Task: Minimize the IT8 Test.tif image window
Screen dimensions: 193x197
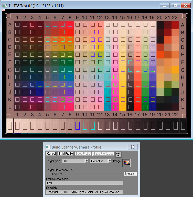Action: coord(165,6)
